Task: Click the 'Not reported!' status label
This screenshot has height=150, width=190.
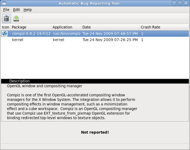Action: tap(95, 132)
